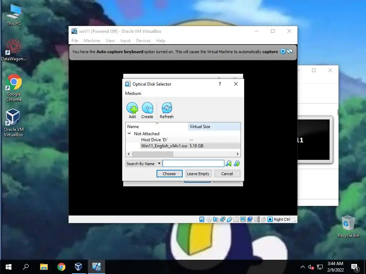
Task: Collapse the Not Attached tree group
Action: [x=129, y=133]
